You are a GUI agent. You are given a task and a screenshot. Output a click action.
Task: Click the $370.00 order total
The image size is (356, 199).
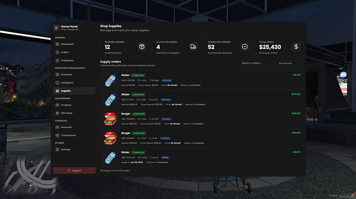tap(296, 94)
